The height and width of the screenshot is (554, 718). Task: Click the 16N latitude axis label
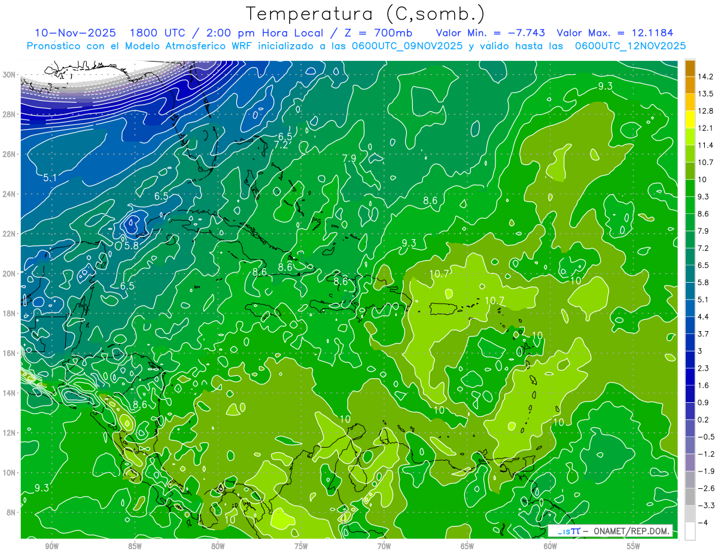pyautogui.click(x=10, y=353)
